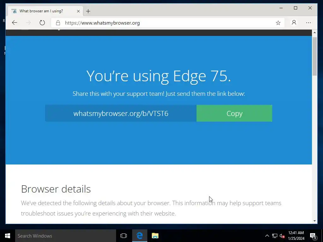323x242 pixels.
Task: Open the Settings and more ellipsis menu
Action: [308, 23]
